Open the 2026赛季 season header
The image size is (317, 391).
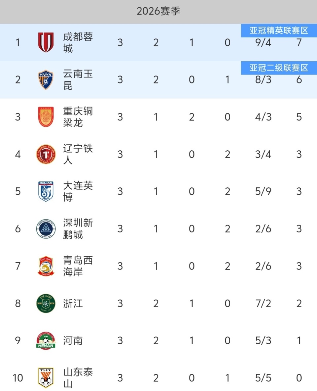158,11
